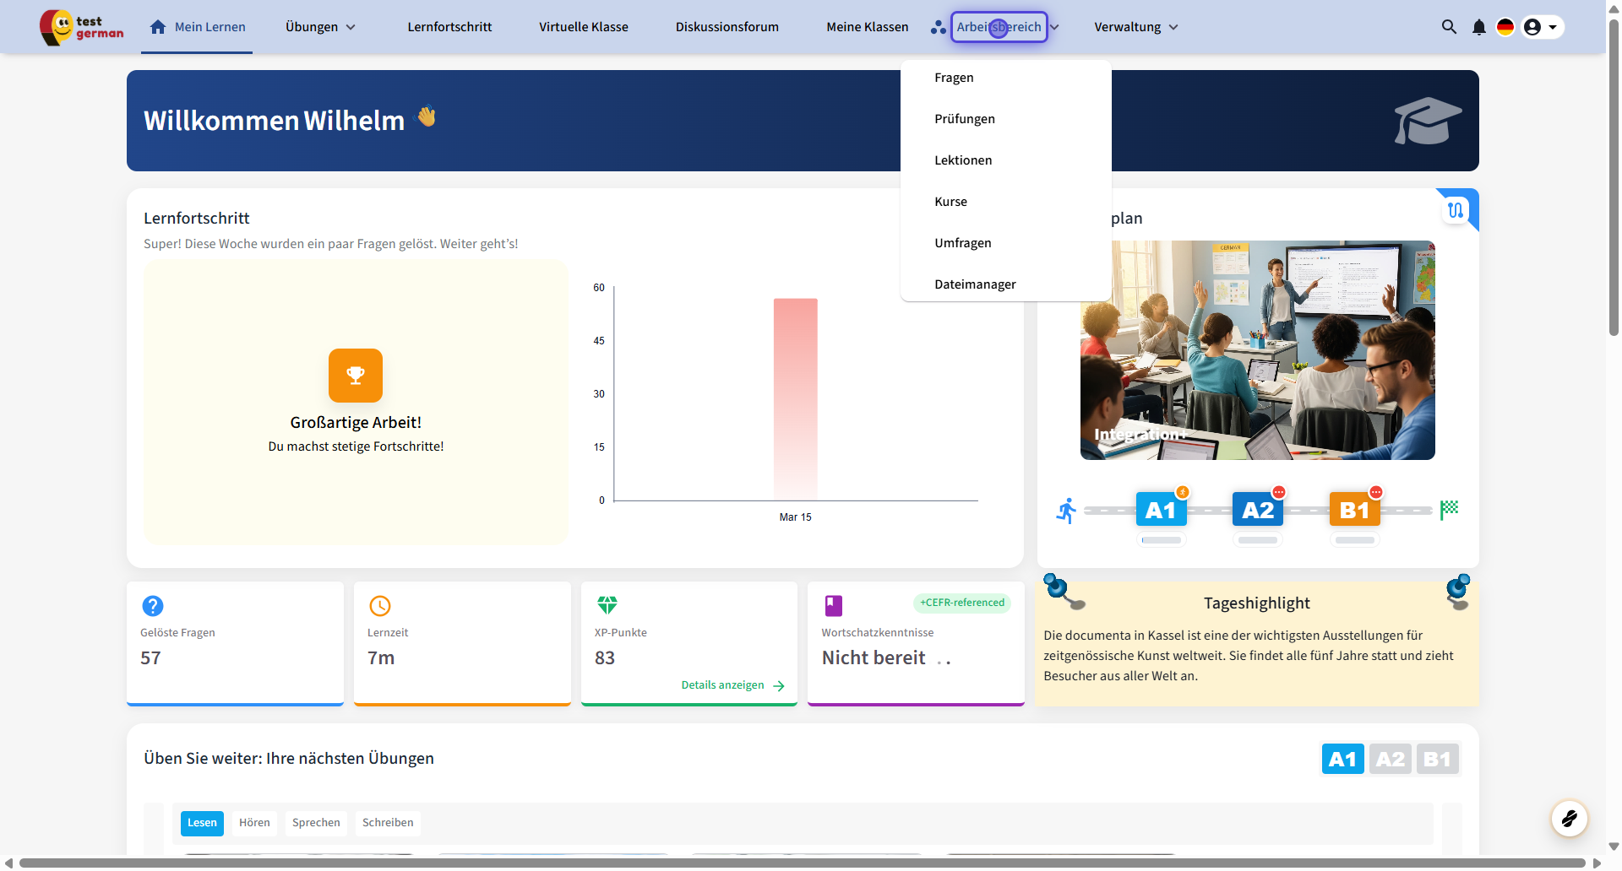1622x871 pixels.
Task: Open the user account avatar menu
Action: (x=1542, y=27)
